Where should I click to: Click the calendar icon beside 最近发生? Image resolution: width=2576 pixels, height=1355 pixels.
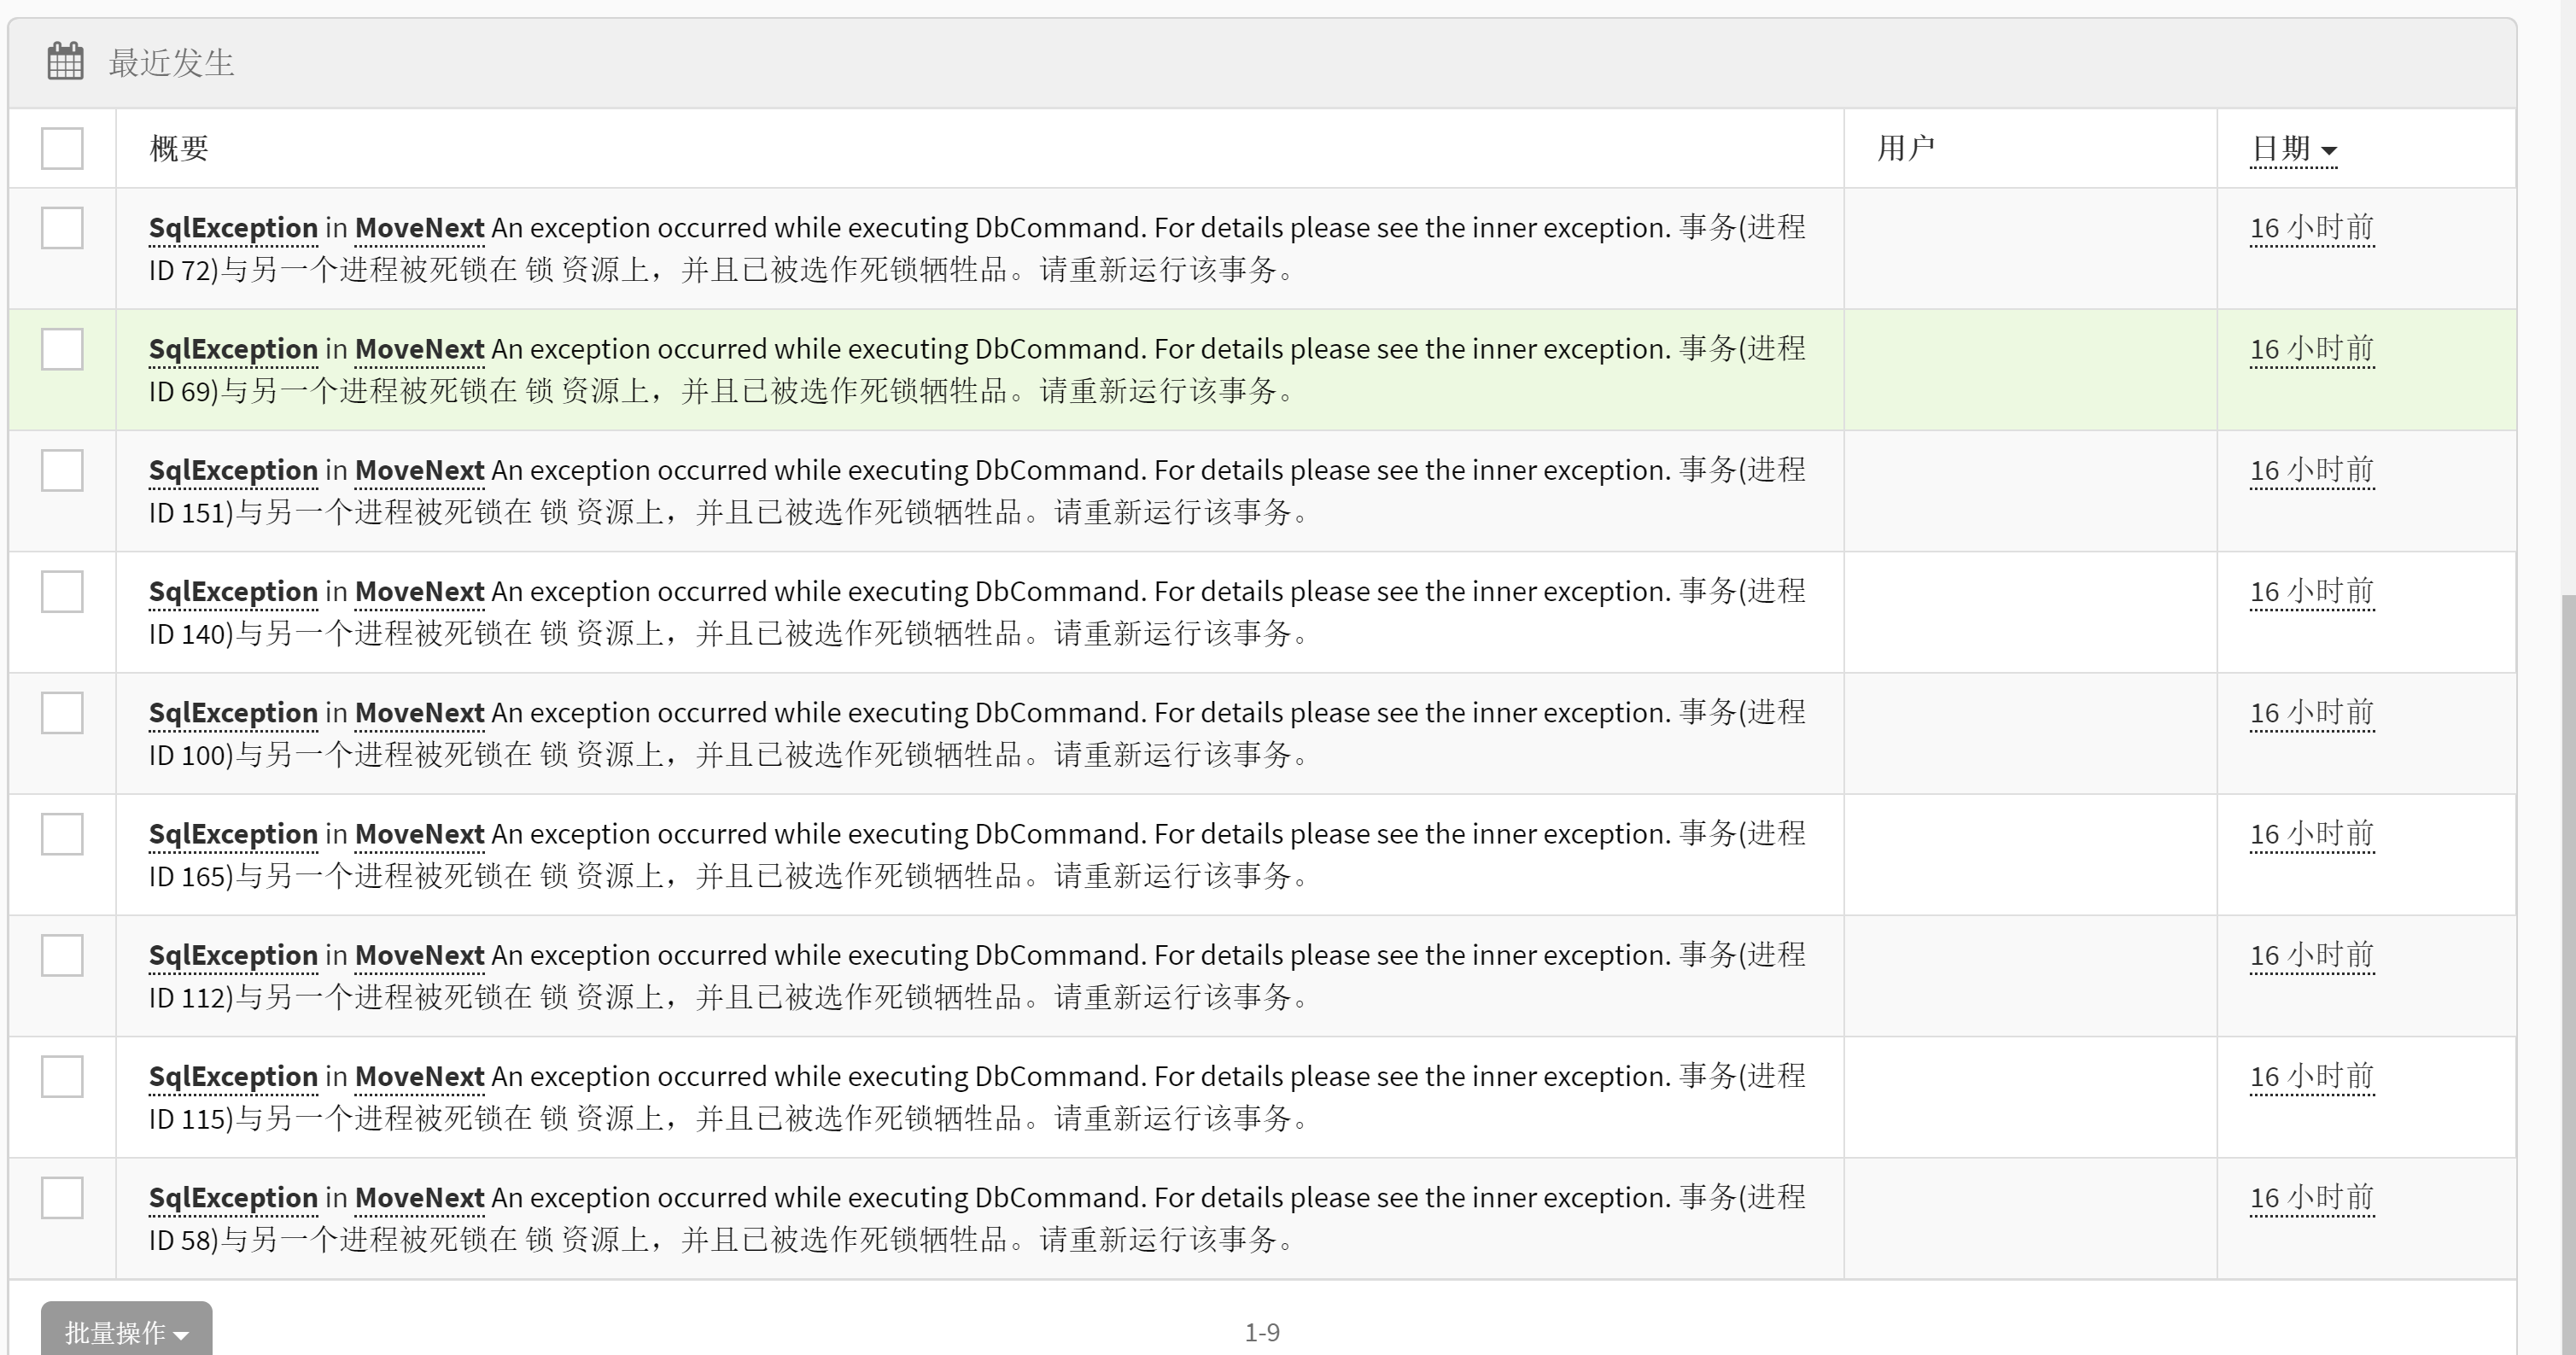64,62
